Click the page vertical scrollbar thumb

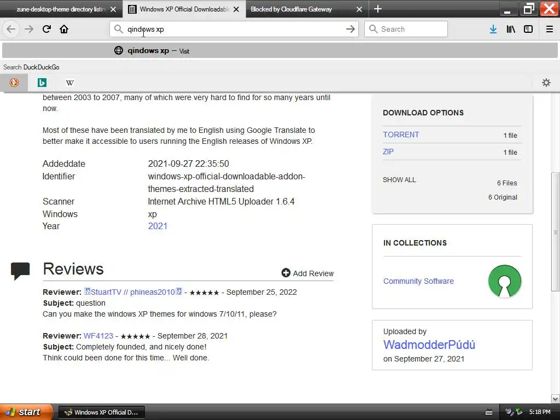(555, 232)
